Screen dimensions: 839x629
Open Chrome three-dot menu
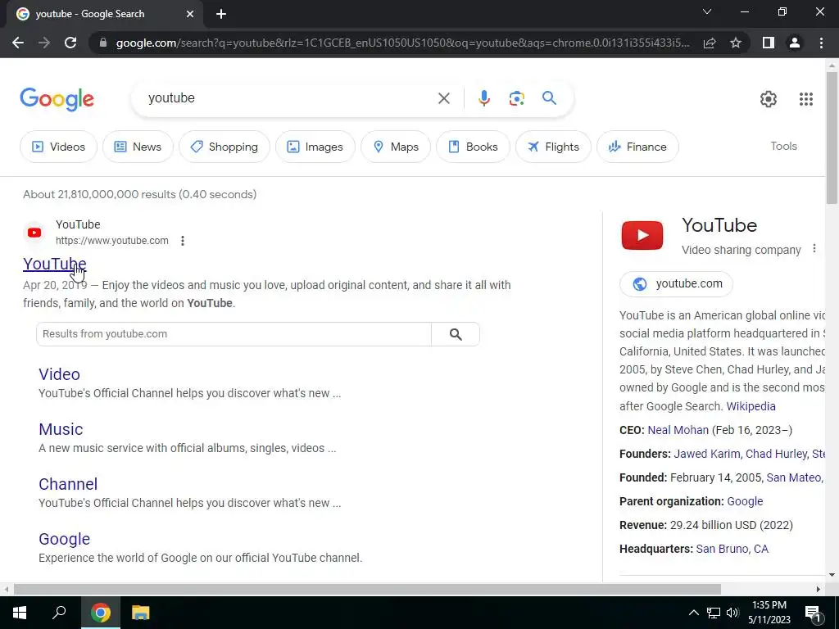pyautogui.click(x=821, y=43)
